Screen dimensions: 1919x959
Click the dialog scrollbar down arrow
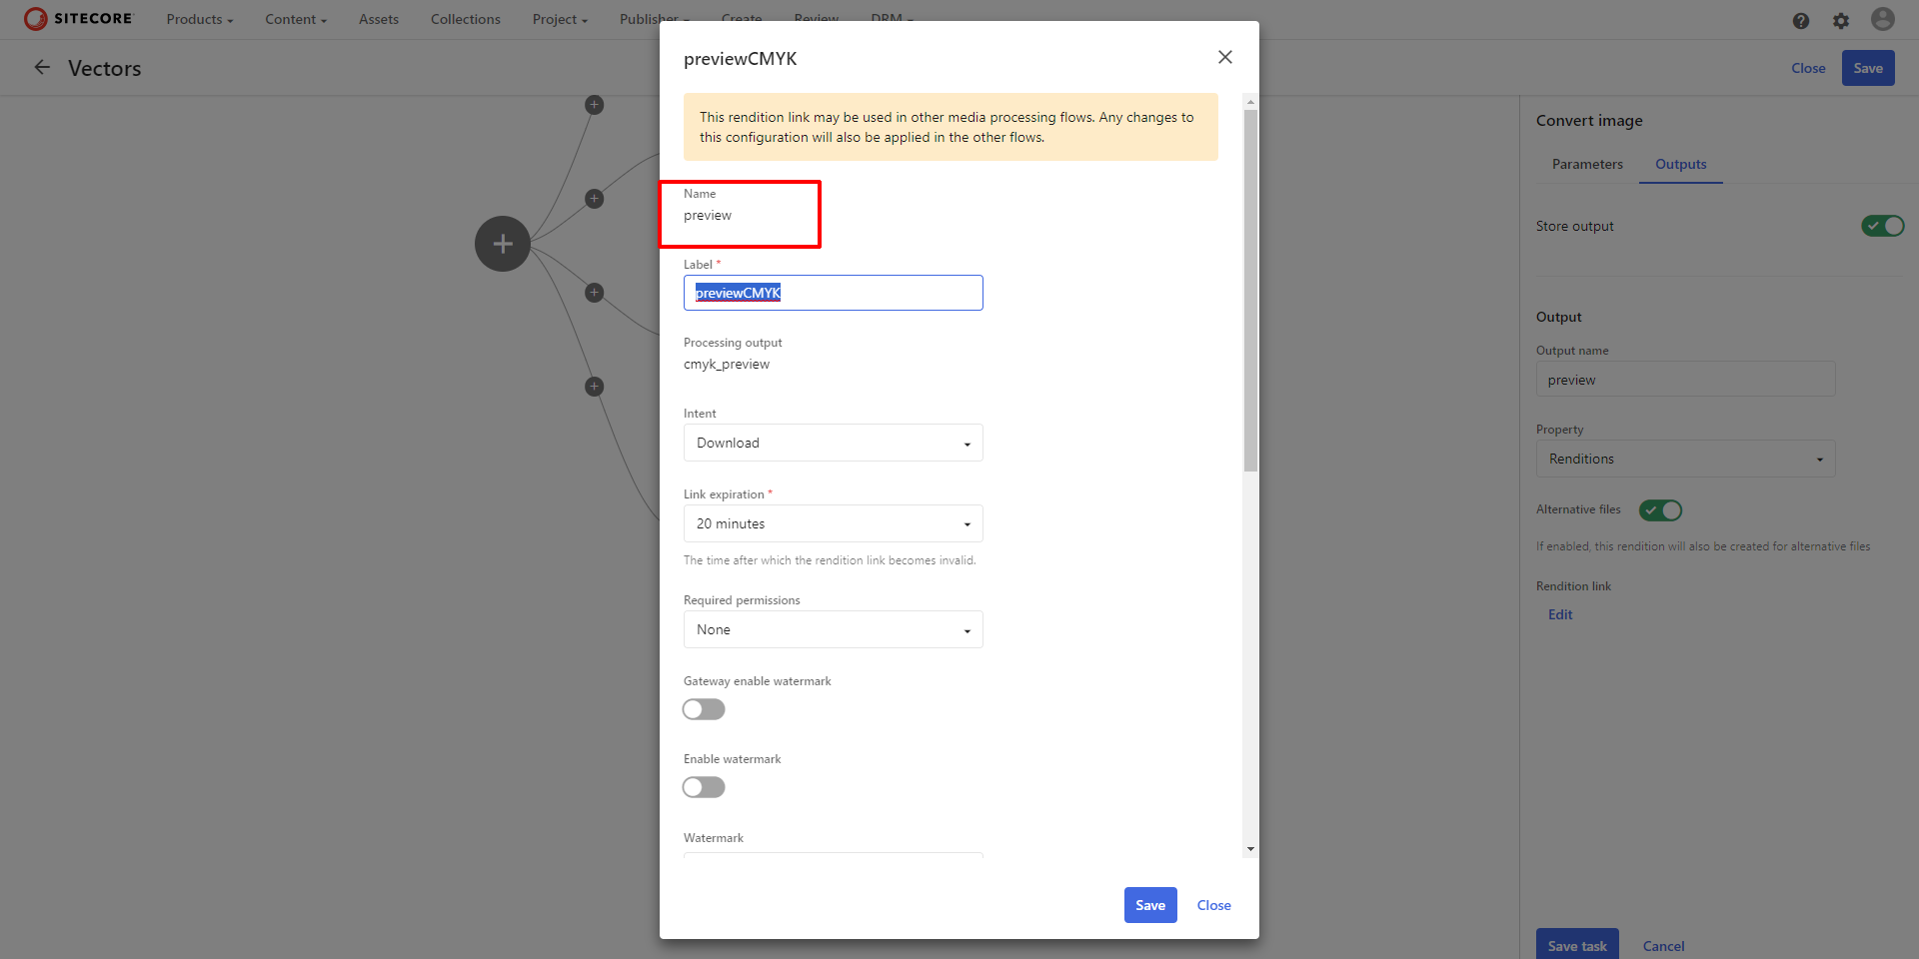(x=1250, y=849)
